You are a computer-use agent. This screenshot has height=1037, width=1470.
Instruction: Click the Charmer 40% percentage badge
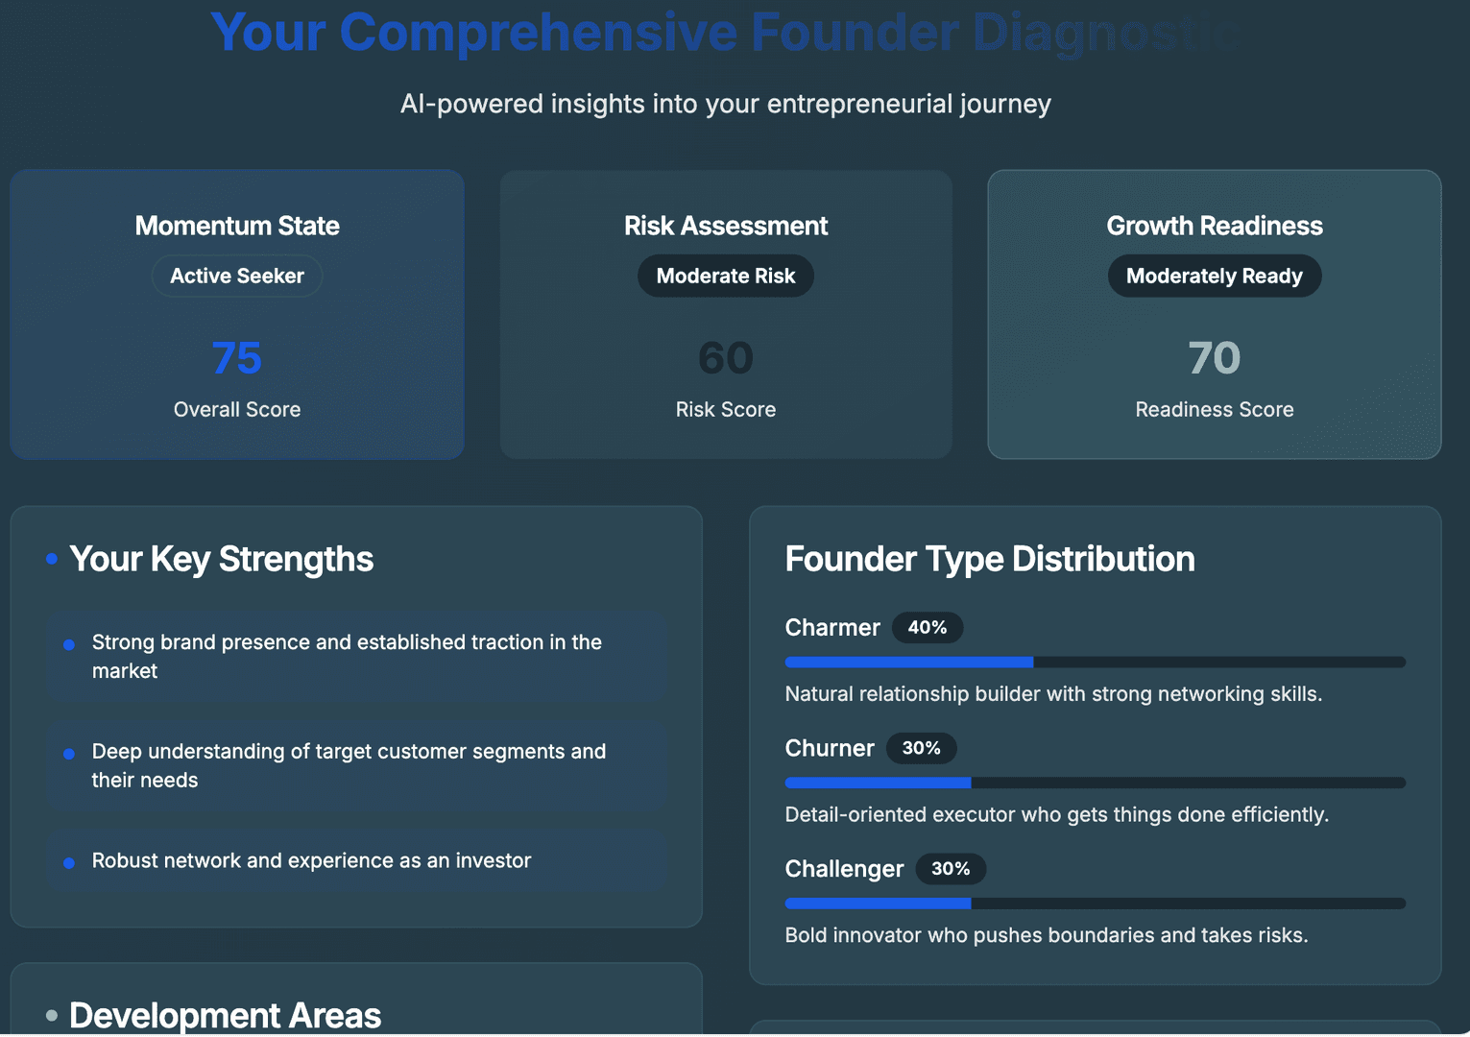[x=928, y=628]
